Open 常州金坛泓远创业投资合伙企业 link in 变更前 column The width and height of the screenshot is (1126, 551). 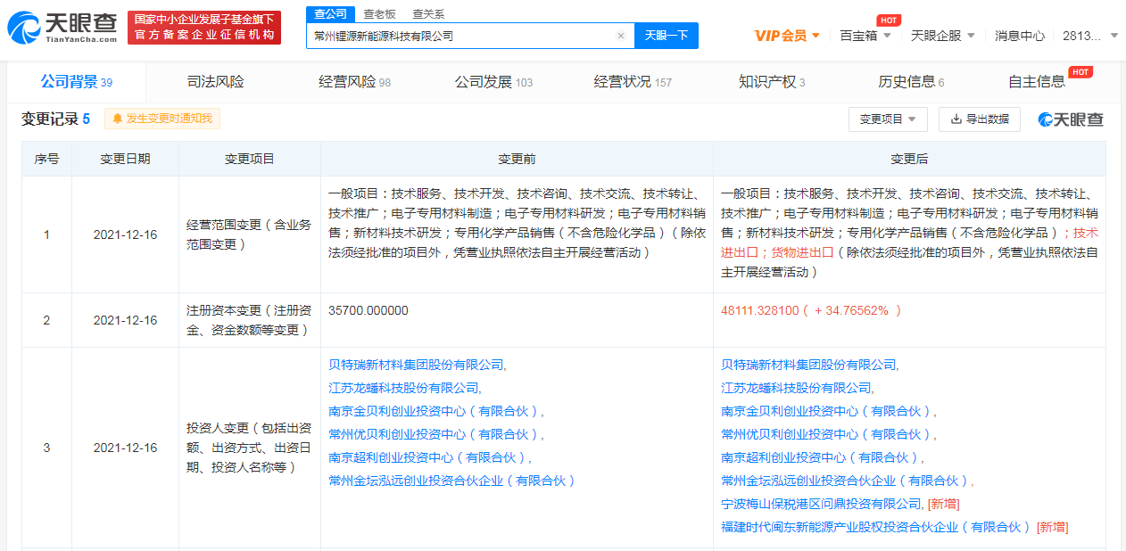[x=451, y=481]
